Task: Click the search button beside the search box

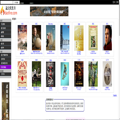Action: click(16, 2)
